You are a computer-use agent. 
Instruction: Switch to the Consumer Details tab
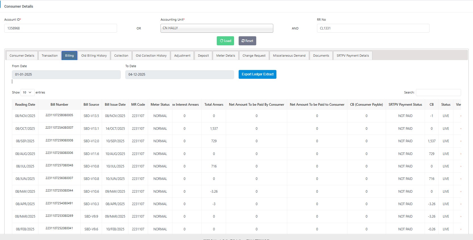tap(22, 56)
